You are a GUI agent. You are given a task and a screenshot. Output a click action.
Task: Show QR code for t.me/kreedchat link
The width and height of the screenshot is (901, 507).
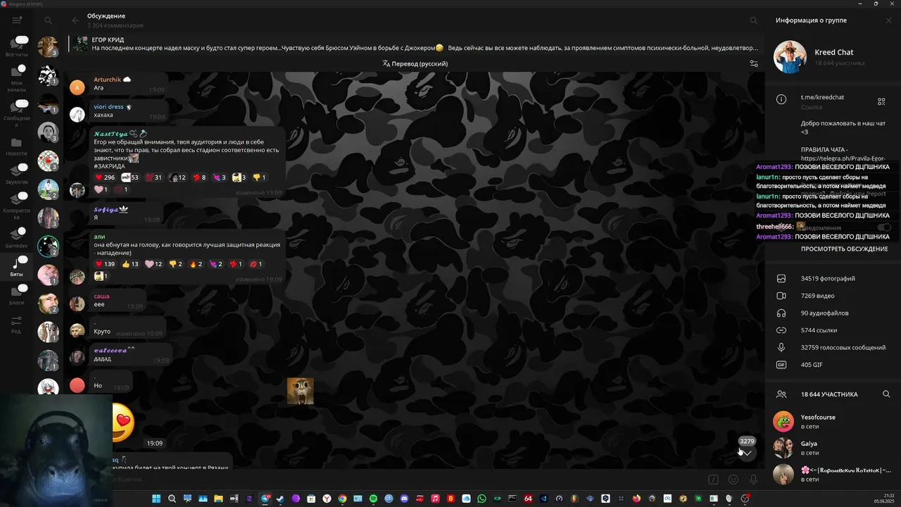pyautogui.click(x=881, y=101)
